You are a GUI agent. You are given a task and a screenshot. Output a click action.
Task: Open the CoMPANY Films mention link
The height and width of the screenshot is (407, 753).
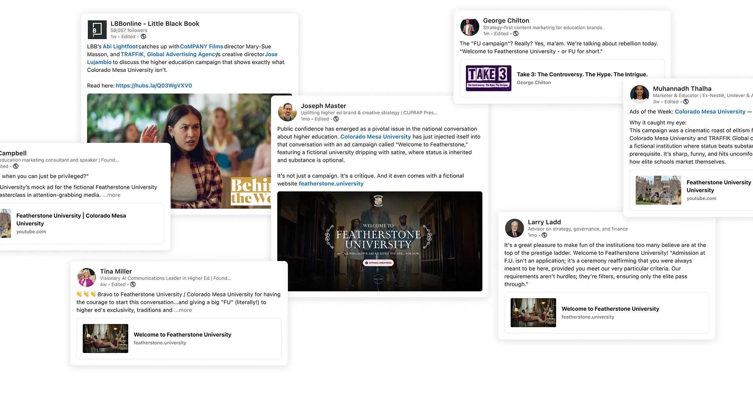(x=202, y=46)
